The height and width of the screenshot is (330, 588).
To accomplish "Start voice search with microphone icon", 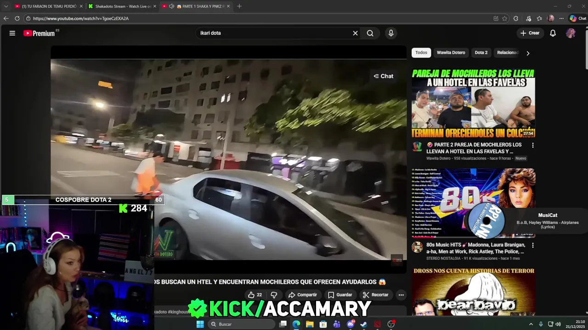I will pyautogui.click(x=391, y=33).
